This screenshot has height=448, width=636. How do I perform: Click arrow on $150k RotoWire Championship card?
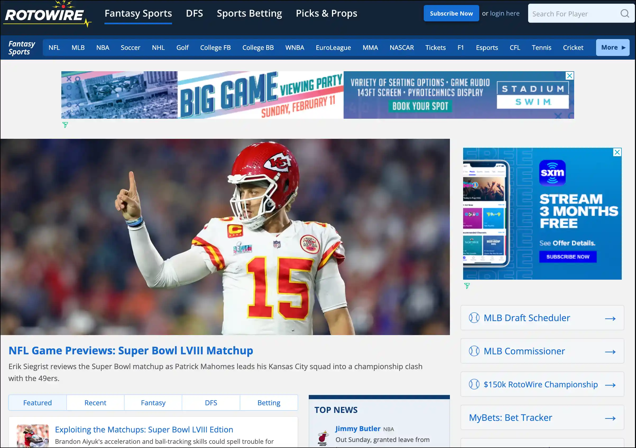pyautogui.click(x=610, y=385)
